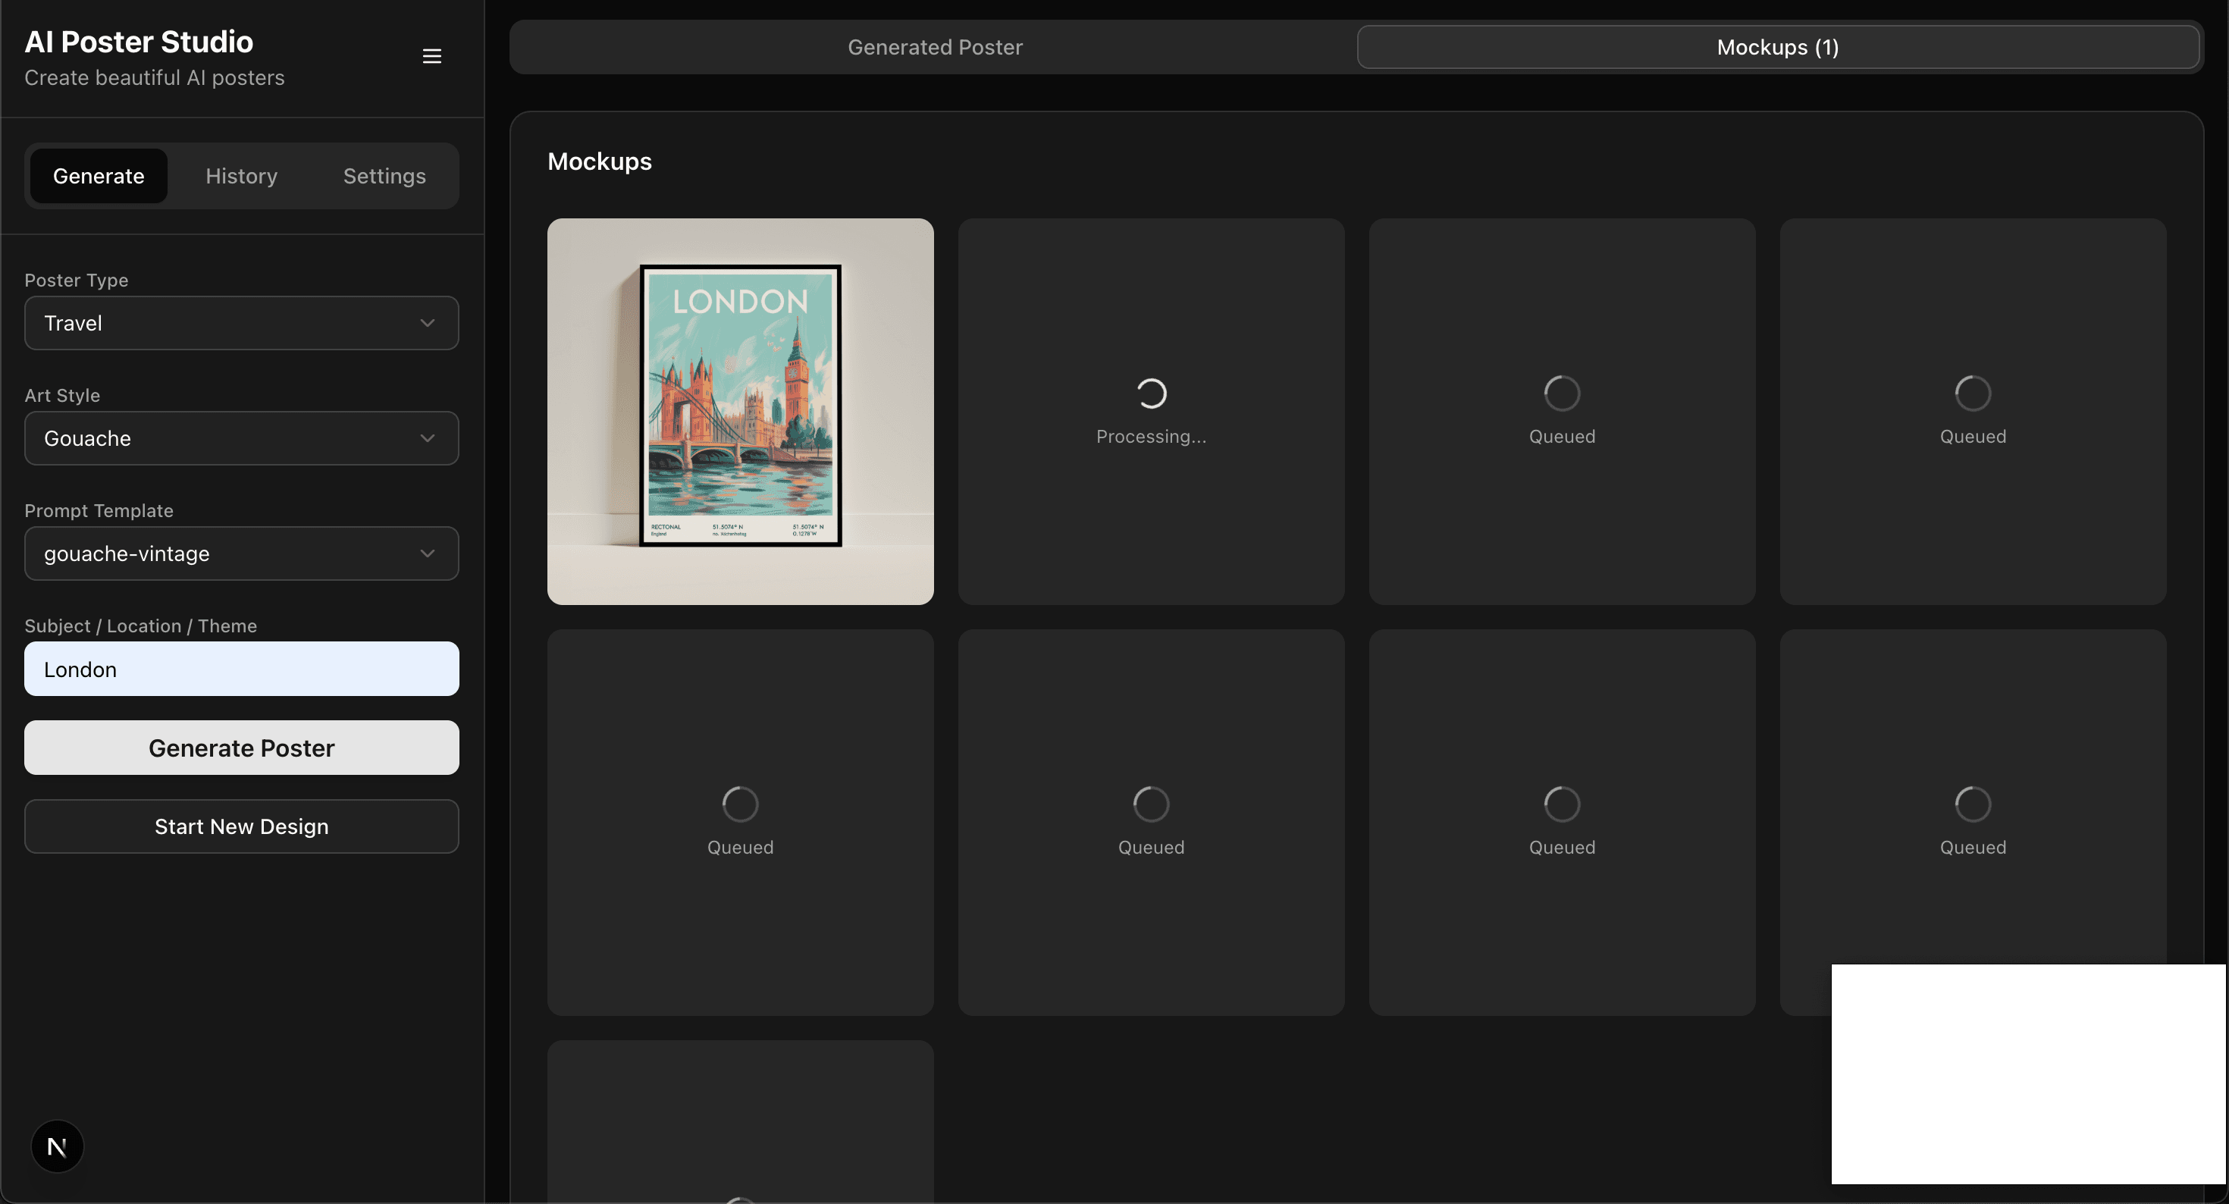The width and height of the screenshot is (2229, 1204).
Task: Click the Prompt Template label
Action: 99,511
